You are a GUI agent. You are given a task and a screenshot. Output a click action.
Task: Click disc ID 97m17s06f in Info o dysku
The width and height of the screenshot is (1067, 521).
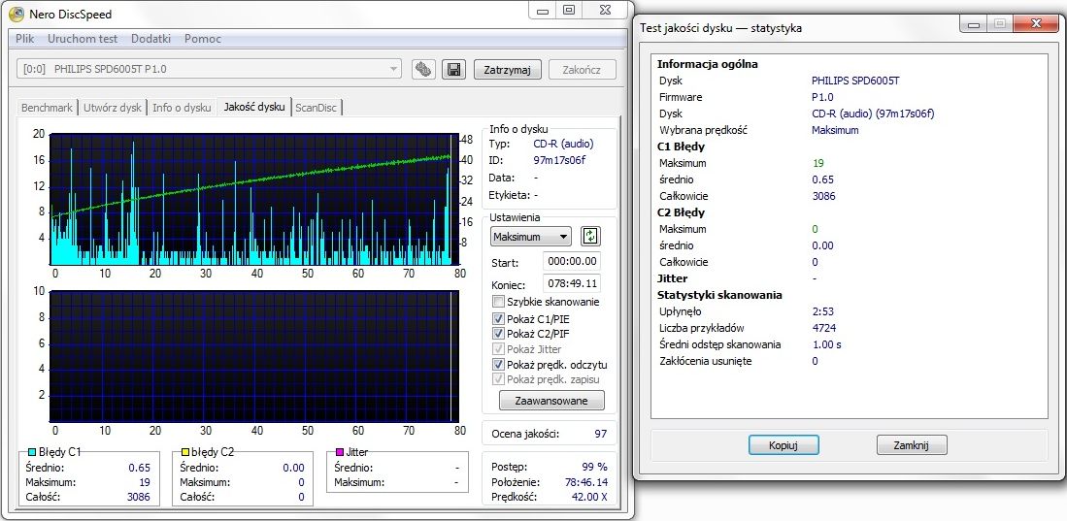558,160
